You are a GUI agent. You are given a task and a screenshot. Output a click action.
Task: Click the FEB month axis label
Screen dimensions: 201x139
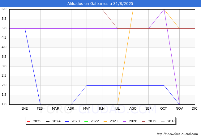[40, 108]
